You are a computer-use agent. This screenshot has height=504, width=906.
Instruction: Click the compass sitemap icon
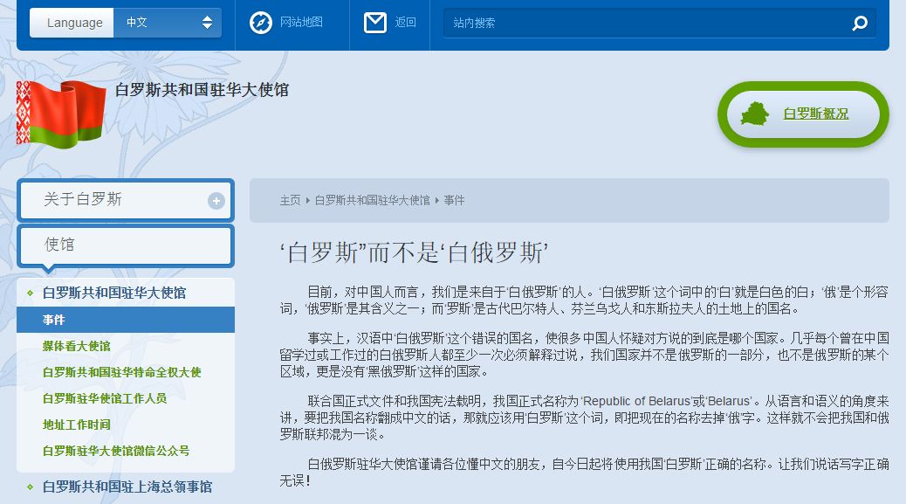260,23
